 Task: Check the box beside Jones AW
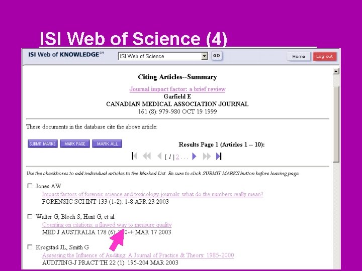point(30,186)
